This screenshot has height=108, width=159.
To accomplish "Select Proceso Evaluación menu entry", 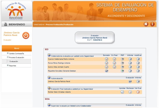I will tap(17, 57).
